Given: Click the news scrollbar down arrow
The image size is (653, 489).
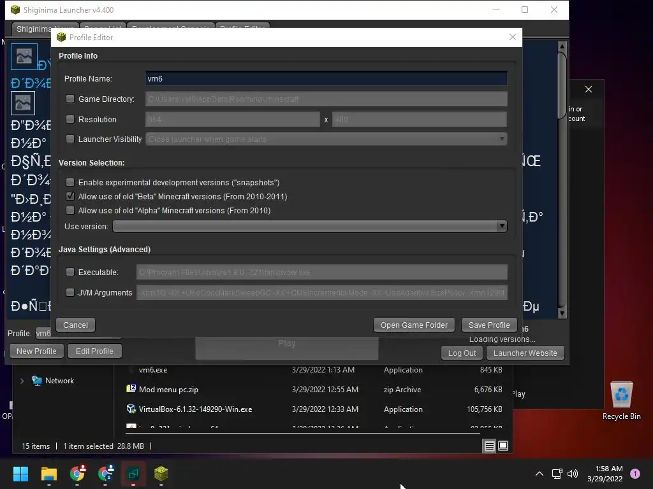Looking at the screenshot, I should click(x=562, y=313).
